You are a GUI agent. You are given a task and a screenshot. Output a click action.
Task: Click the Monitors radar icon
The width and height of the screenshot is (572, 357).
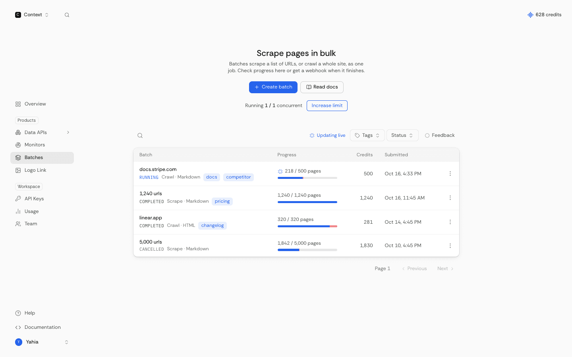click(x=18, y=145)
